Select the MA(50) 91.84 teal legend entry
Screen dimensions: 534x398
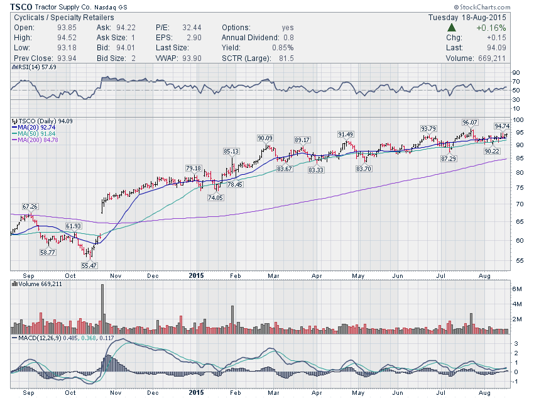pyautogui.click(x=34, y=133)
